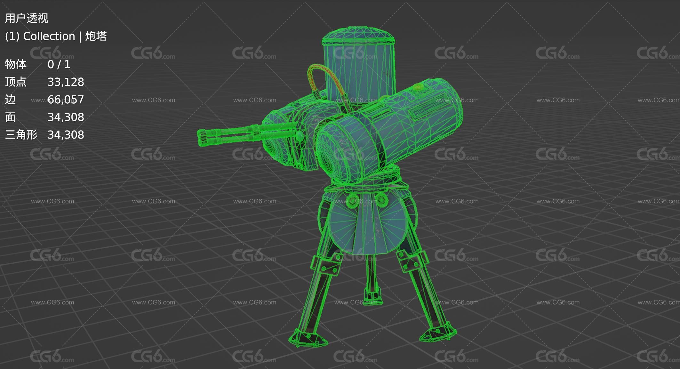The width and height of the screenshot is (680, 369).
Task: Click the '(1) Collection | 炮塔' text
Action: [x=56, y=36]
